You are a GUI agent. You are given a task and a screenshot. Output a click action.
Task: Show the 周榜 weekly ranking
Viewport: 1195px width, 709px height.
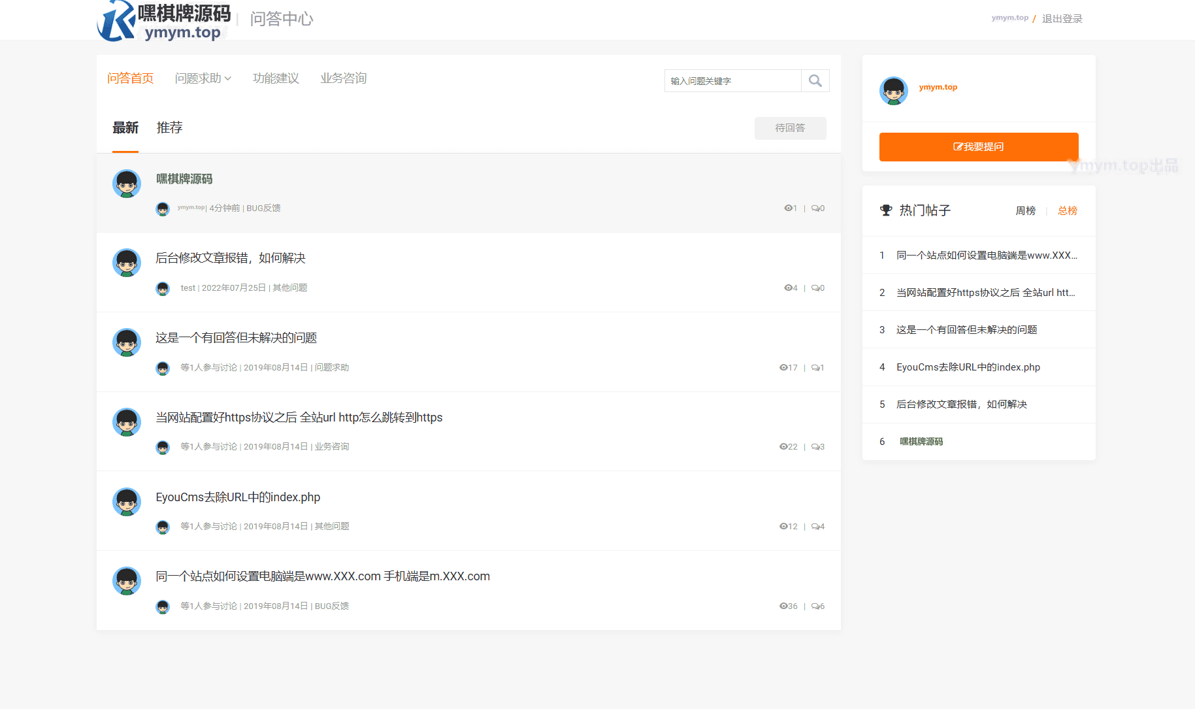(x=1026, y=210)
